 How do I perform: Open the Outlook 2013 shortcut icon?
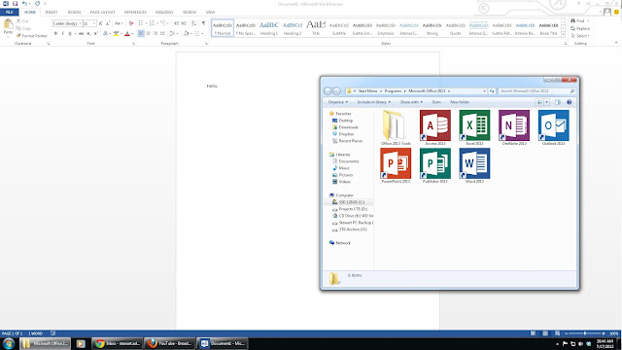coord(553,125)
